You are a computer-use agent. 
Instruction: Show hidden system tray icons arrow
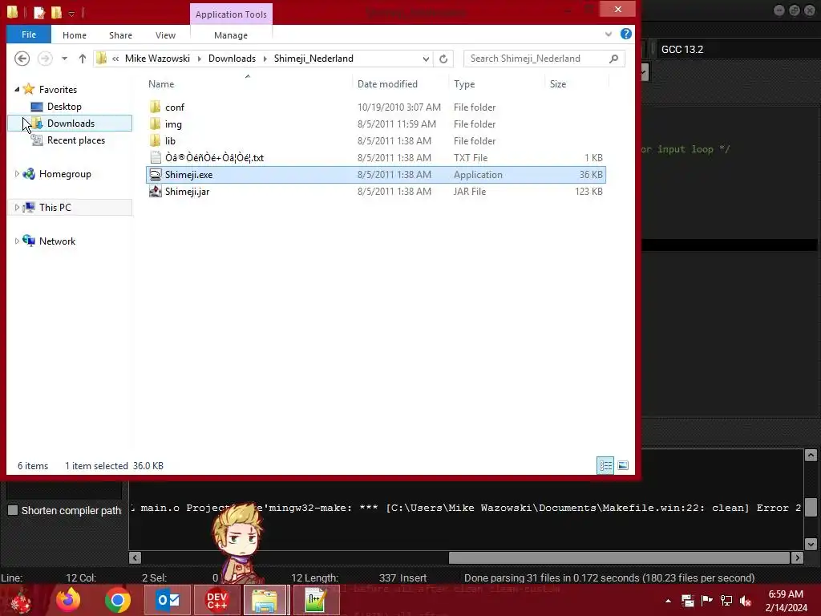point(668,601)
